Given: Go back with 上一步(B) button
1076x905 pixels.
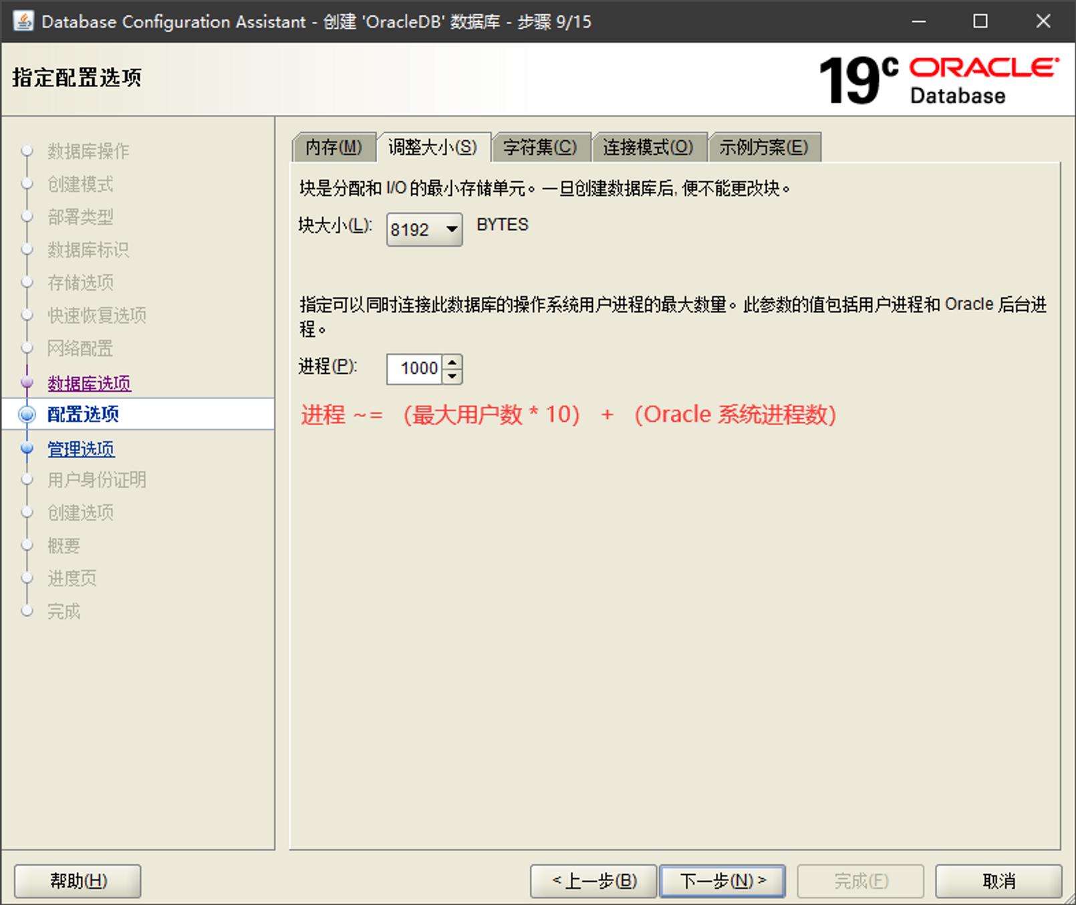Looking at the screenshot, I should [593, 880].
